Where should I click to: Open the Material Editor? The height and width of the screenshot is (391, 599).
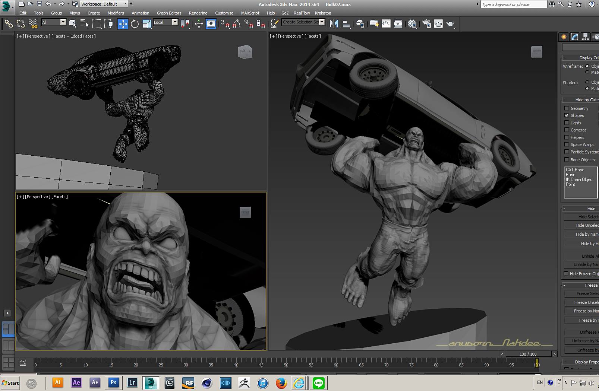tap(412, 24)
